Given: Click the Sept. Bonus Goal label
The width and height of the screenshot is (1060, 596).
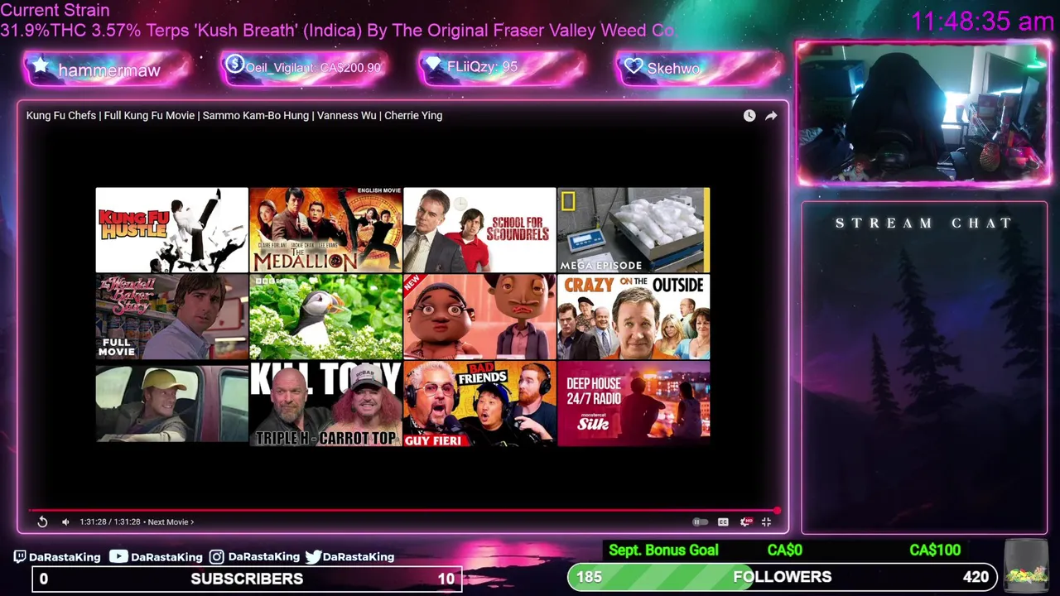Looking at the screenshot, I should point(663,550).
